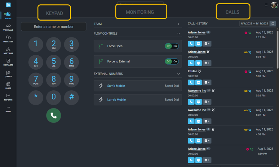Toggle the Force Open switch

[171, 46]
